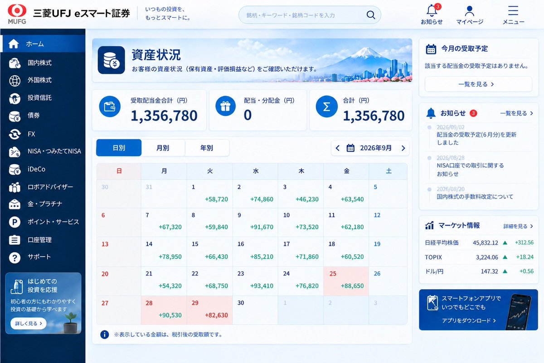Click amount +93,410 on day 23
This screenshot has height=363, width=544.
coord(262,286)
